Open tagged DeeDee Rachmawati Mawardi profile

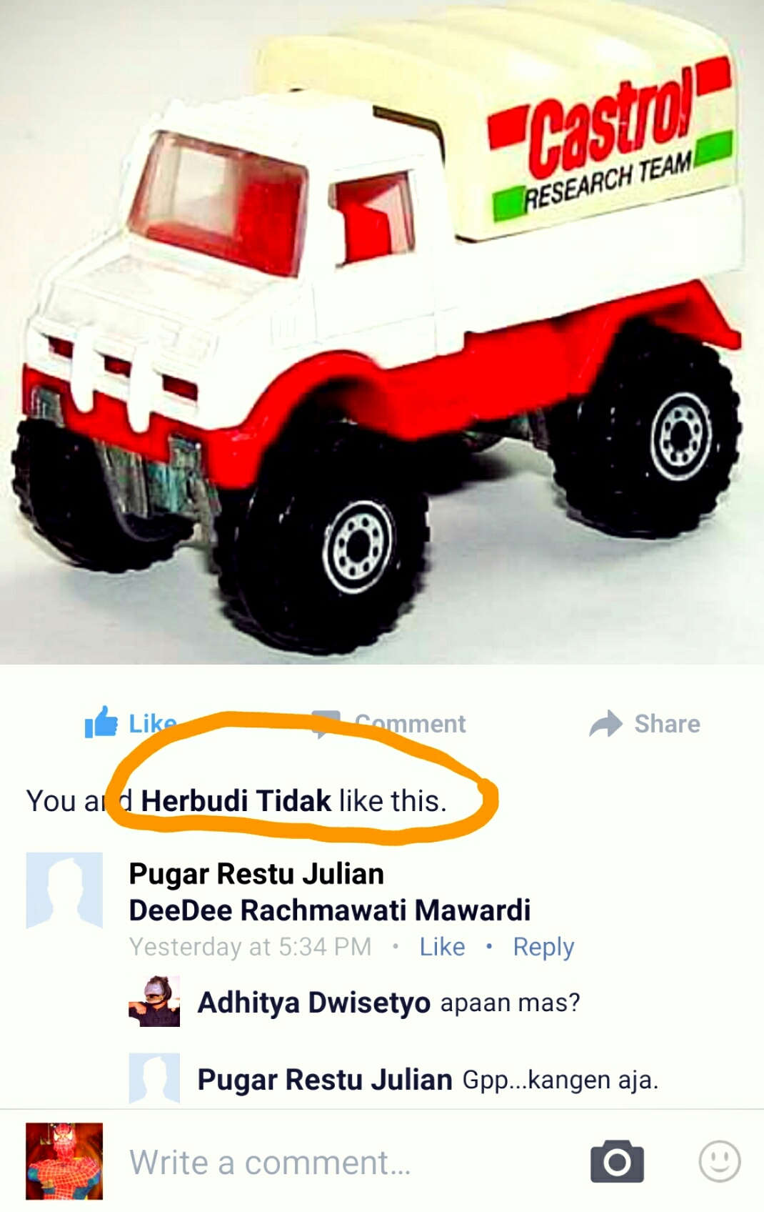[x=330, y=910]
